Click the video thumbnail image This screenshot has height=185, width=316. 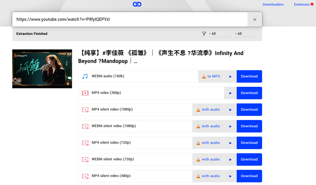pos(42,69)
